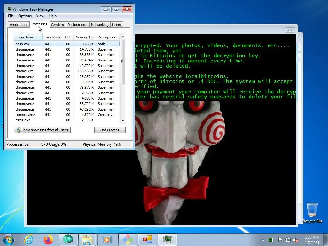Open the Help menu in Task Manager
This screenshot has width=328, height=246.
pos(53,16)
